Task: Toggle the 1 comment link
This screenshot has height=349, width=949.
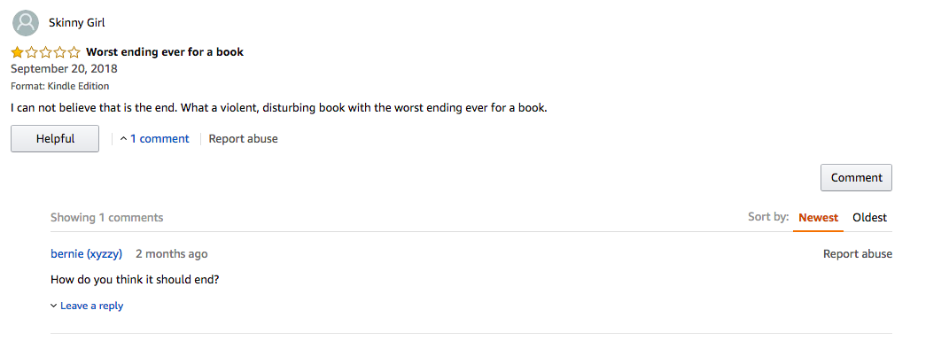Action: [159, 138]
